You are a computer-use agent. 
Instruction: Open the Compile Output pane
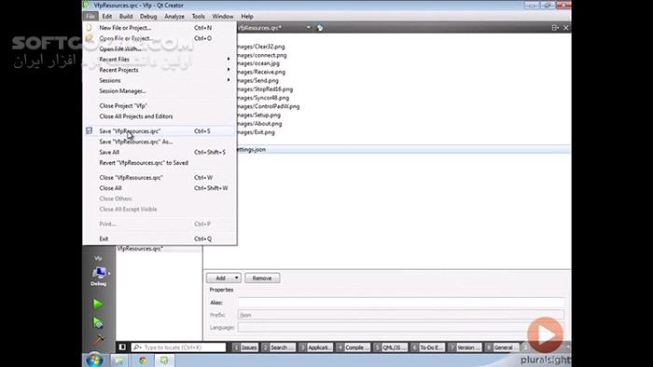[353, 347]
